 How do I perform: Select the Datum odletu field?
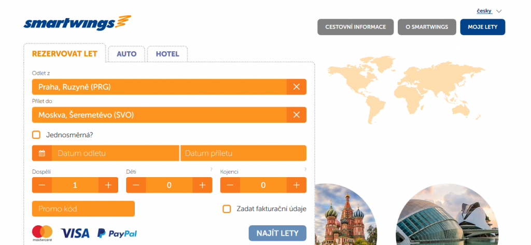tap(115, 153)
